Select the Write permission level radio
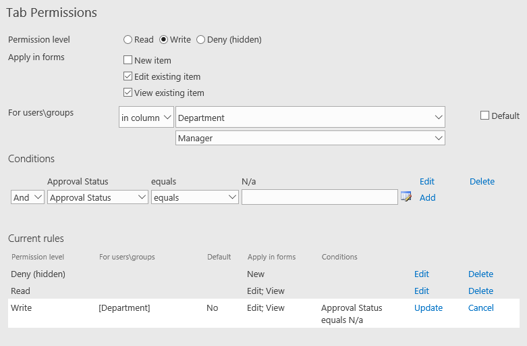The image size is (527, 346). (163, 40)
